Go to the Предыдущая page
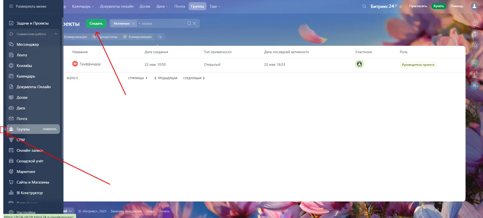 (166, 78)
